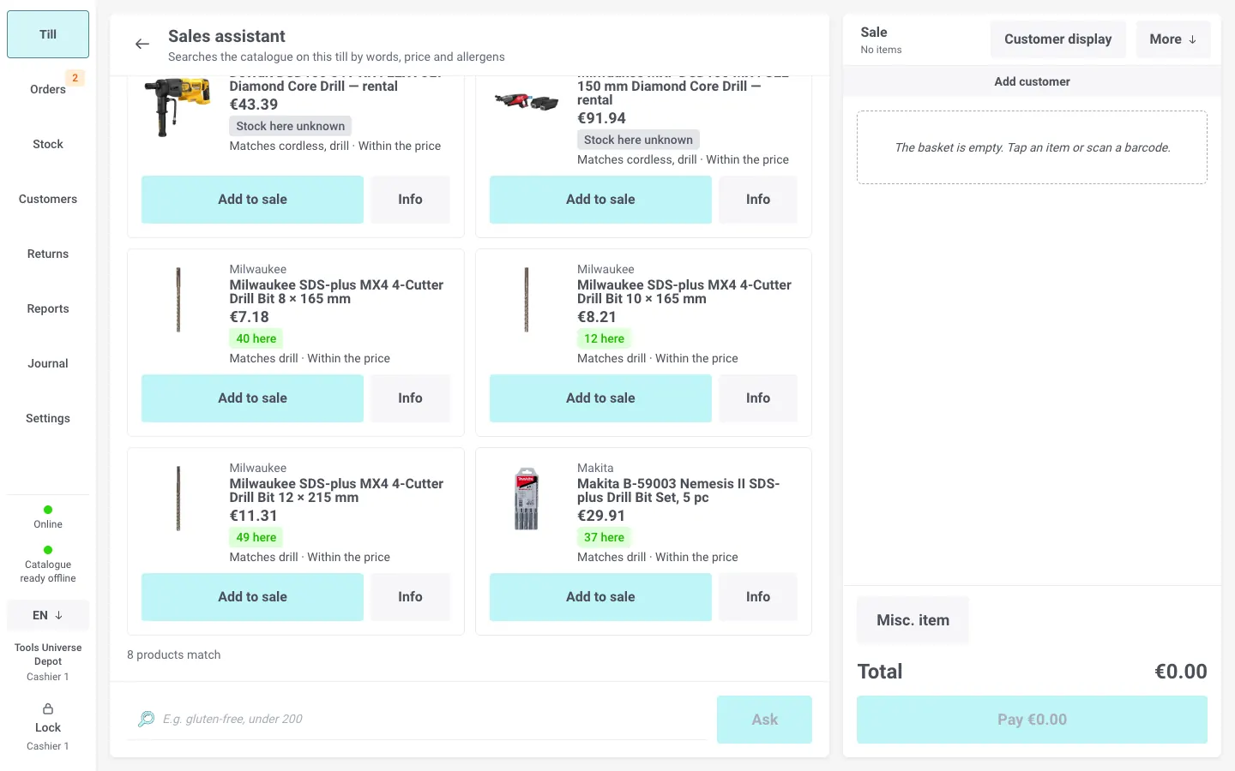This screenshot has height=771, width=1235.
Task: Go to the Reports section
Action: coord(48,308)
